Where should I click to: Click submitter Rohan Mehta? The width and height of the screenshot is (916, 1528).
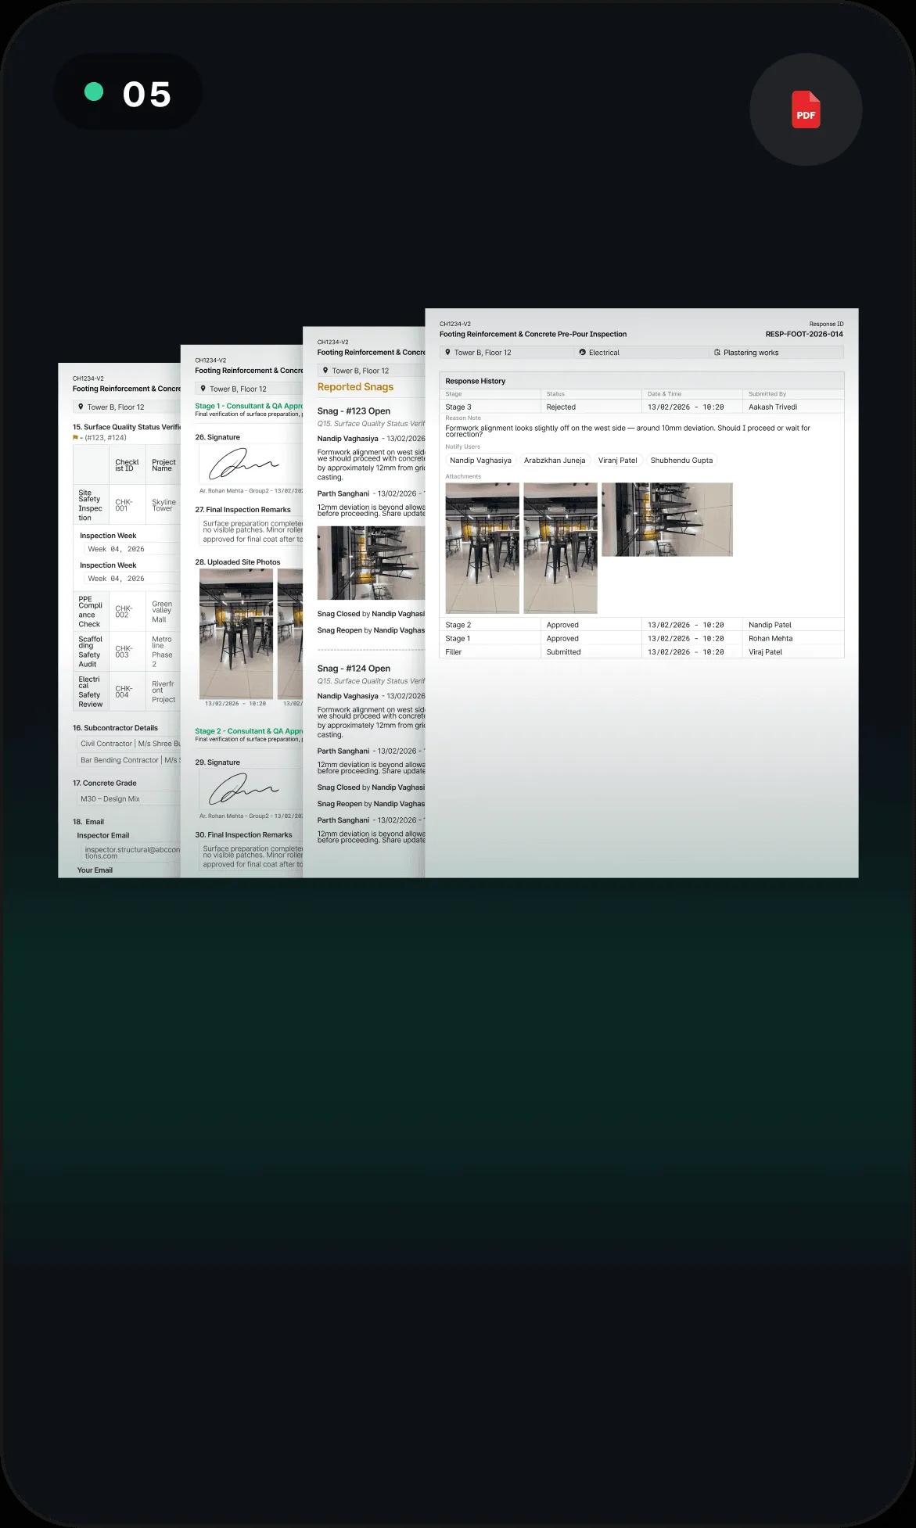click(771, 638)
